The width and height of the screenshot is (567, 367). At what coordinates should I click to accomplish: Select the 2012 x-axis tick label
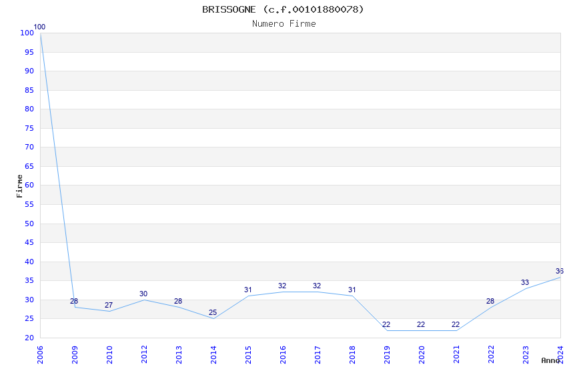(144, 354)
